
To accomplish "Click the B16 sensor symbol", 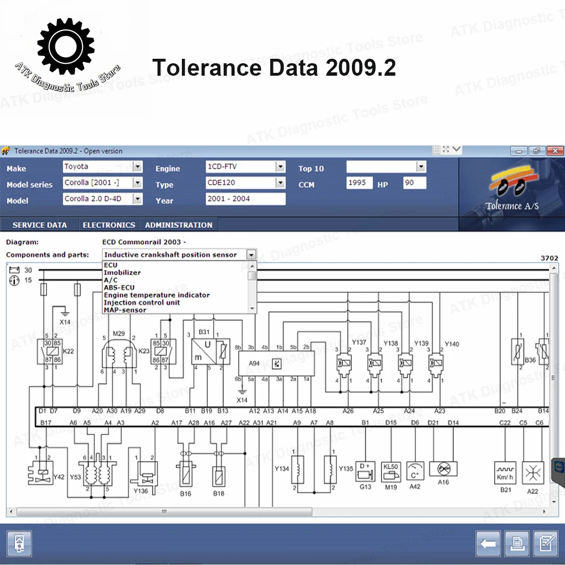I will pyautogui.click(x=186, y=475).
